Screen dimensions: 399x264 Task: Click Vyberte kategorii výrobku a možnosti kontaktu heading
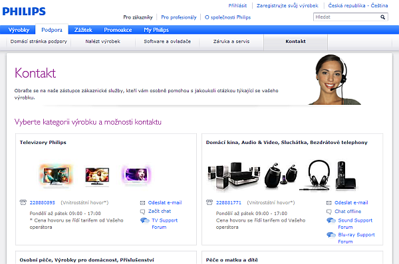88,122
